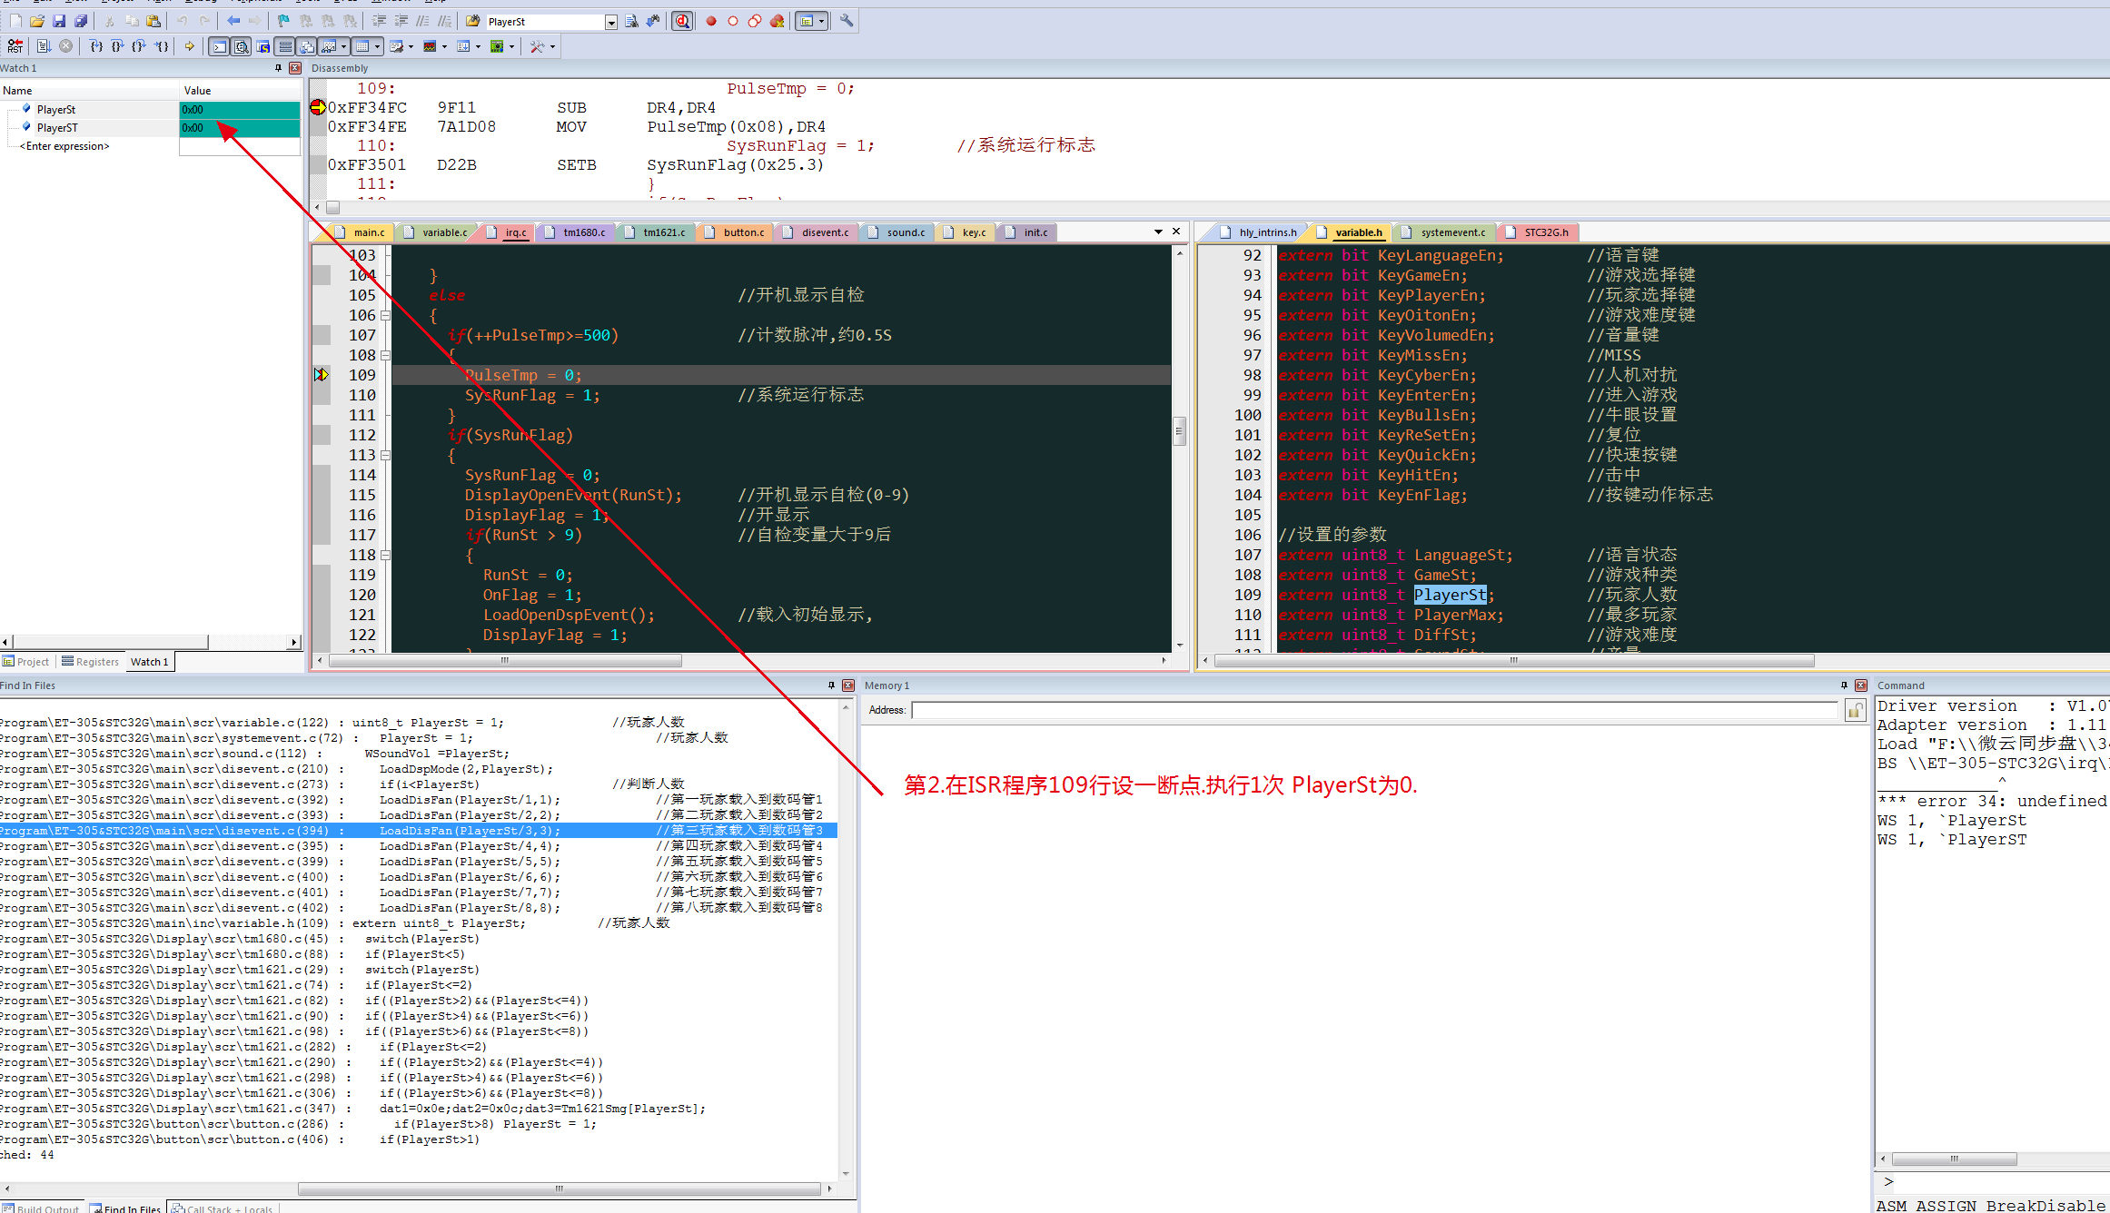The height and width of the screenshot is (1213, 2110).
Task: Toggle the Call Stack window button
Action: (x=307, y=46)
